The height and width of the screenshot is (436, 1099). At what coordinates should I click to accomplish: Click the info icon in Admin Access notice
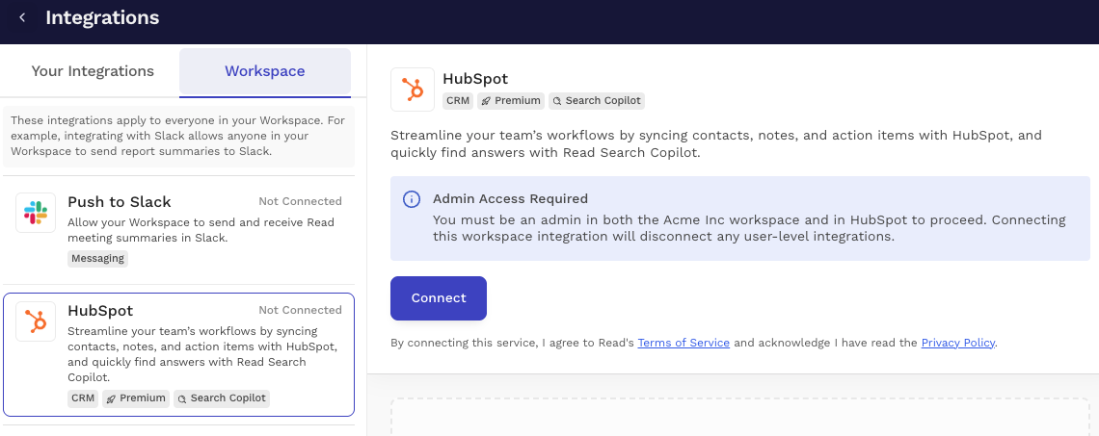tap(412, 199)
